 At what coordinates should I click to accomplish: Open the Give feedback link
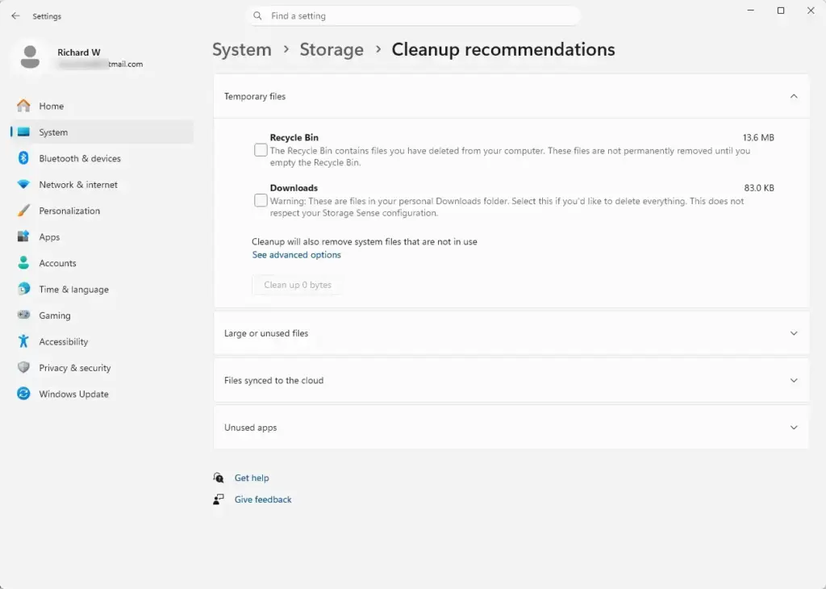(263, 499)
